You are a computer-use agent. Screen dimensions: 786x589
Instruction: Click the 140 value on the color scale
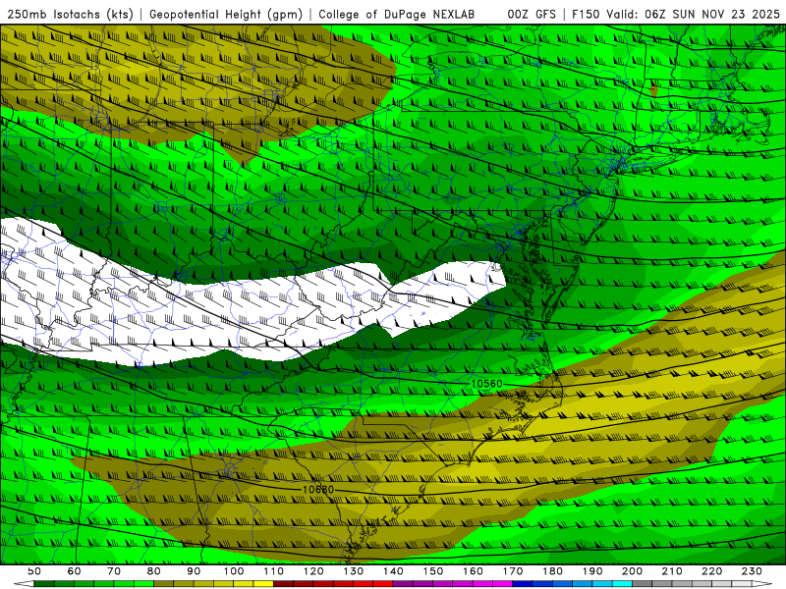393,571
